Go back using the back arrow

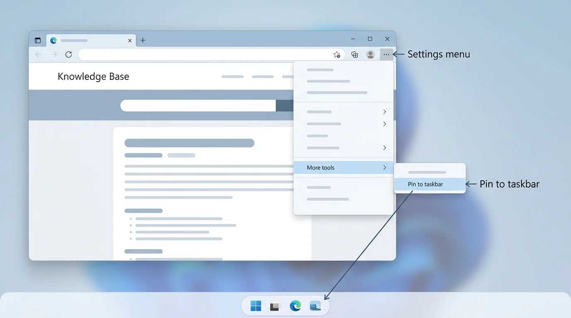click(x=39, y=54)
